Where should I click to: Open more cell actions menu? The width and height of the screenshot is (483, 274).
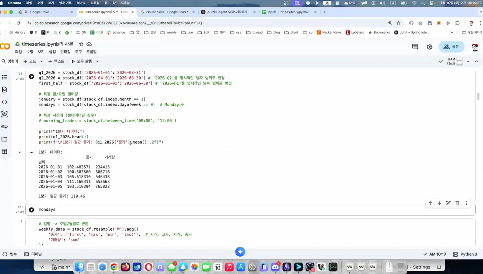pos(466,203)
